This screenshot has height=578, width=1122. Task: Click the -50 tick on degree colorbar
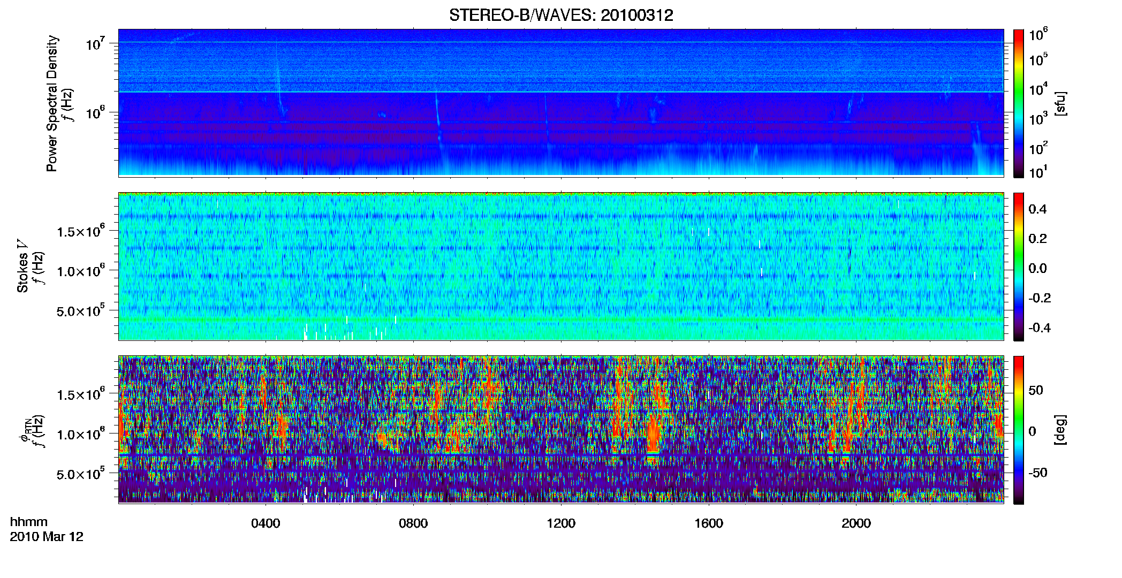point(1039,473)
